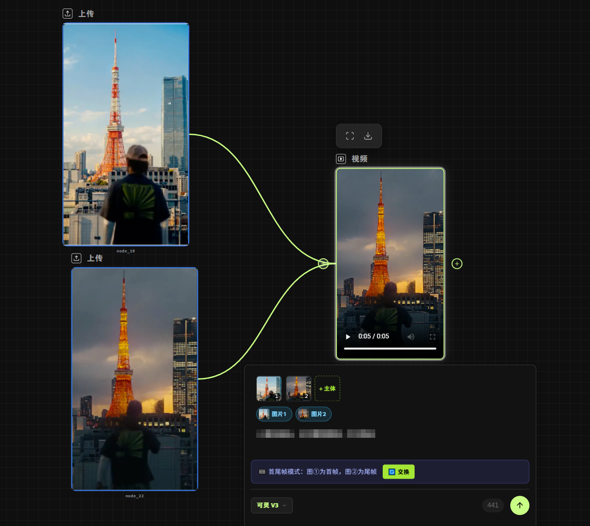Select reference thumbnail number 2

[299, 388]
